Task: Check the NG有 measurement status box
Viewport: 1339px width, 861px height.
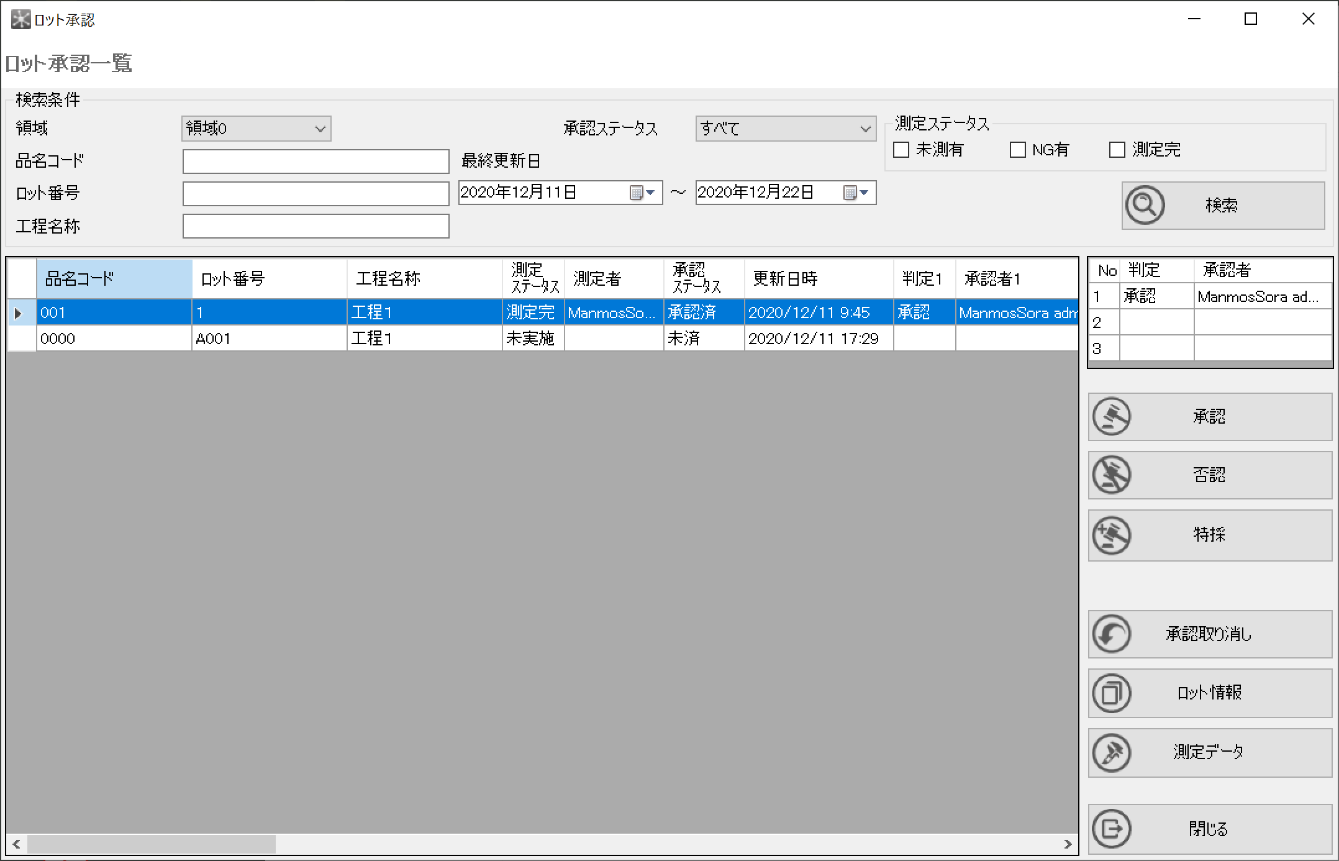Action: pos(1017,150)
